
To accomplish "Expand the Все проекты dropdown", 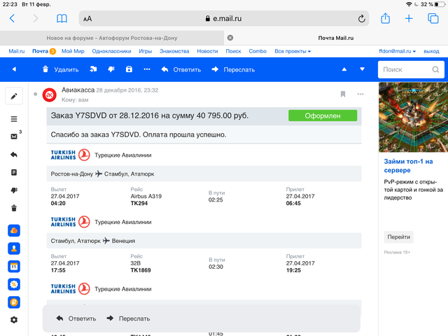I will pyautogui.click(x=294, y=51).
